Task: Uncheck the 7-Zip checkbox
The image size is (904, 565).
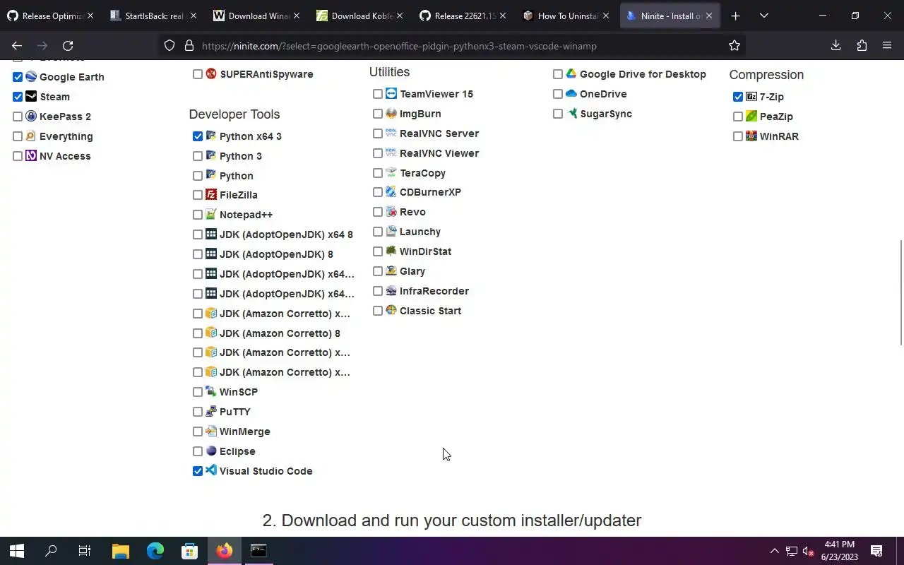Action: (x=738, y=97)
